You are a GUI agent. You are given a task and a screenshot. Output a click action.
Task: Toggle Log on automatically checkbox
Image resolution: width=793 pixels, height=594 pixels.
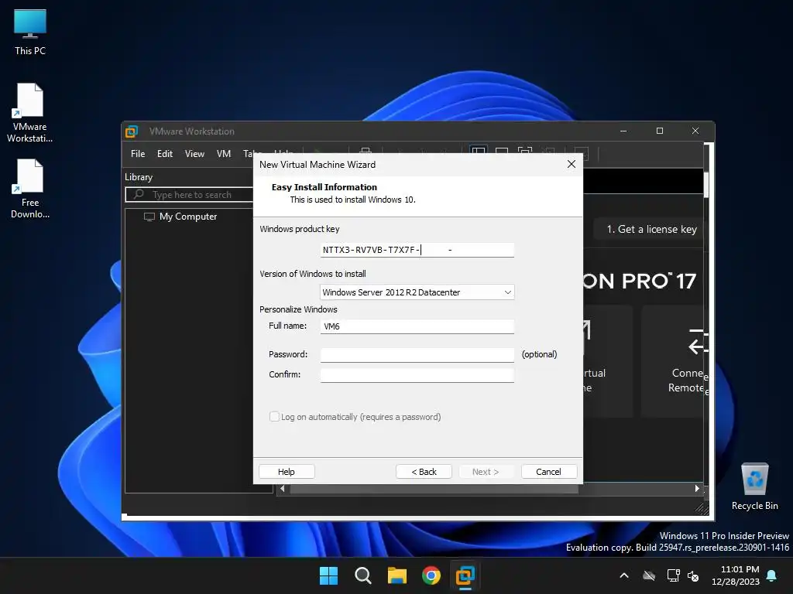click(274, 417)
